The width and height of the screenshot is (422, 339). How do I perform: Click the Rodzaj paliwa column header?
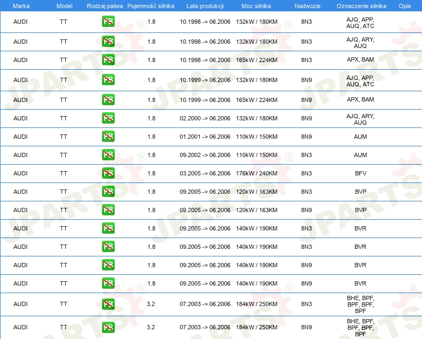tap(105, 6)
